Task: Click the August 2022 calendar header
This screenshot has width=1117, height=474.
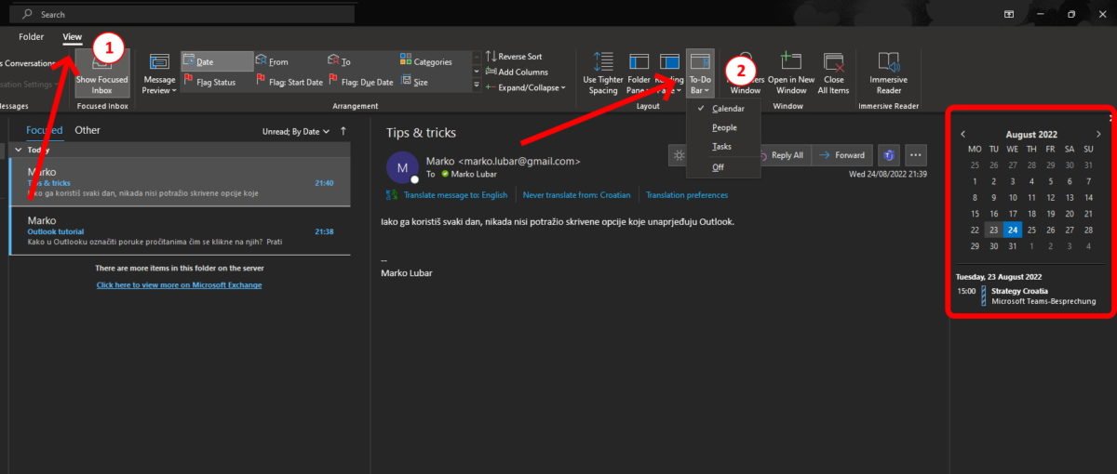Action: pyautogui.click(x=1031, y=135)
